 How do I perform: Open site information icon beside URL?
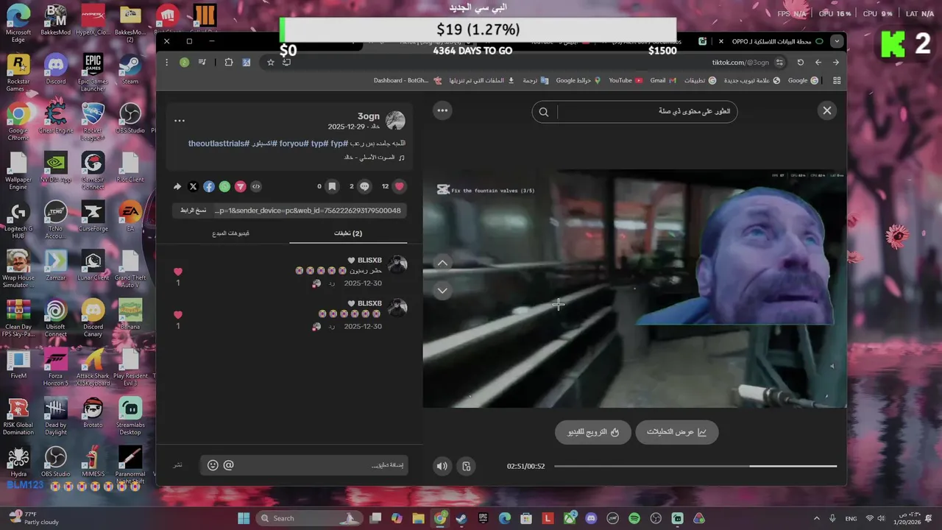point(780,63)
